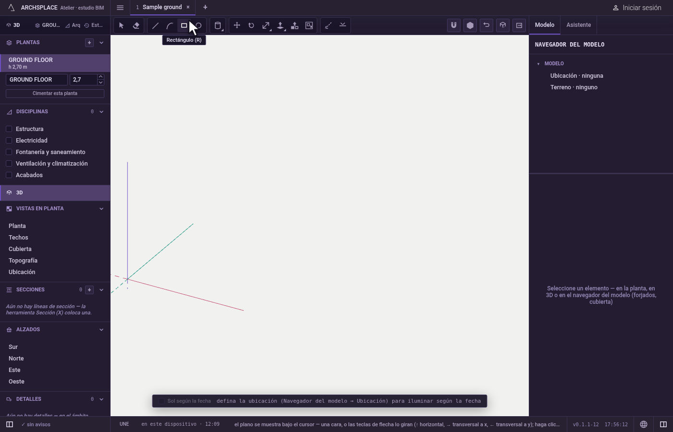The image size is (673, 432).
Task: Activate the move tool with four arrows
Action: coord(237,25)
